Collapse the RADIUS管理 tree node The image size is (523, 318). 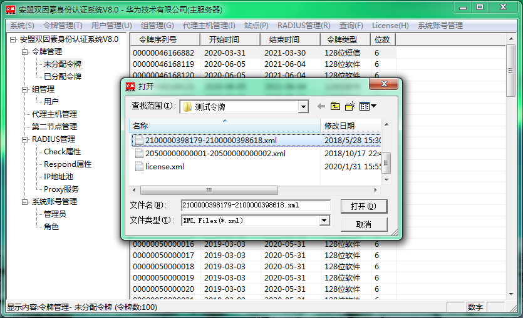[x=24, y=139]
